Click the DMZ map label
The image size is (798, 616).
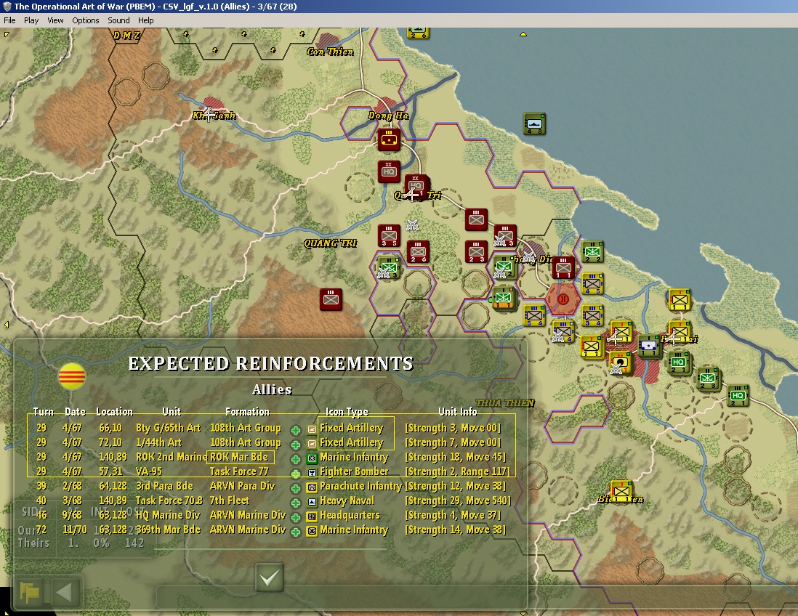click(x=126, y=35)
